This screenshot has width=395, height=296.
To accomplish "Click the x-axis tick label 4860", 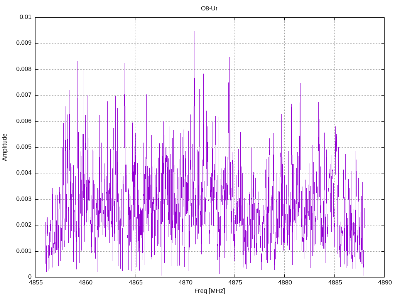I will point(85,283).
